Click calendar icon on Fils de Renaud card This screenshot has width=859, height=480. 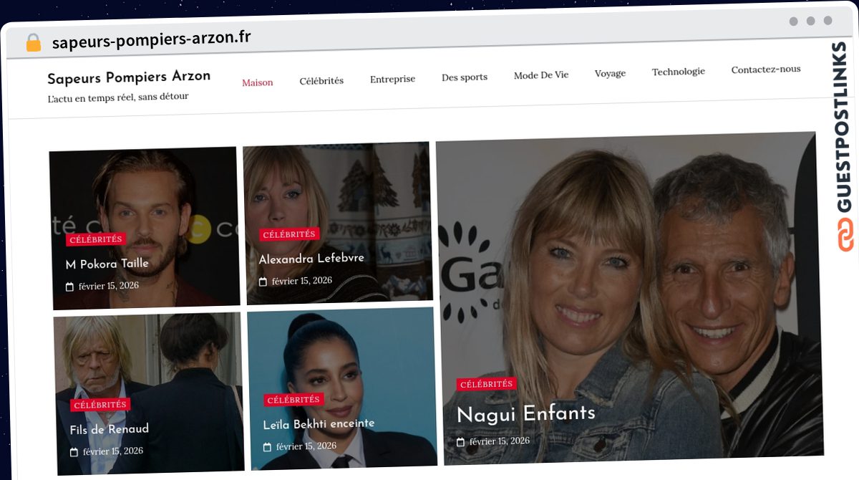tap(74, 452)
